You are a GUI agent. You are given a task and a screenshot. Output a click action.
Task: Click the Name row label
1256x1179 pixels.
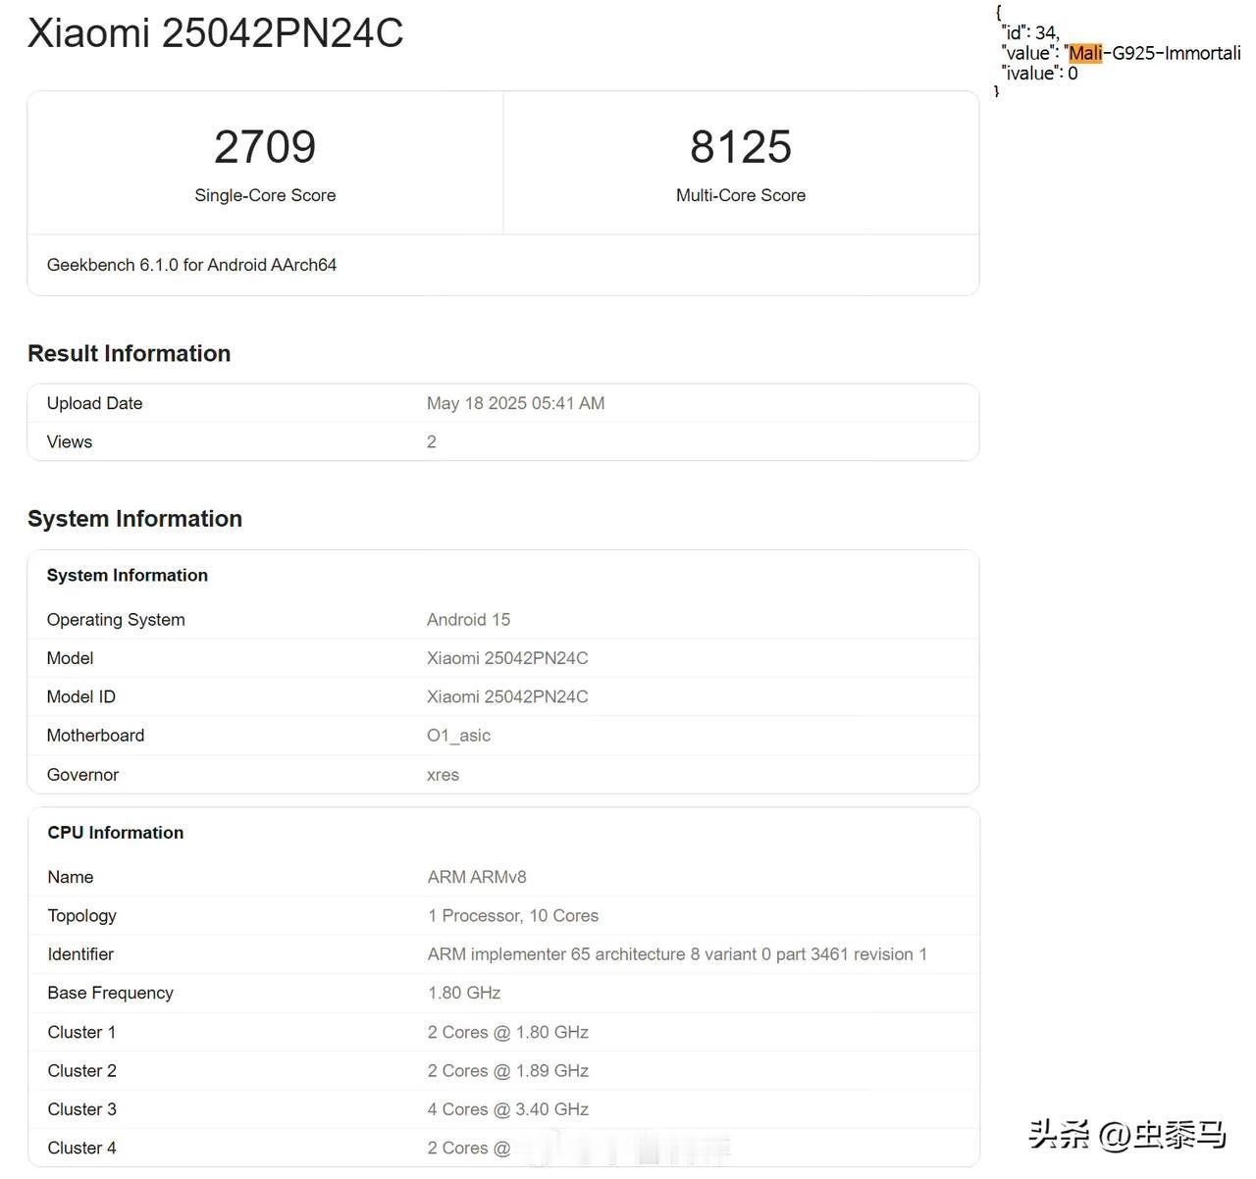point(71,877)
